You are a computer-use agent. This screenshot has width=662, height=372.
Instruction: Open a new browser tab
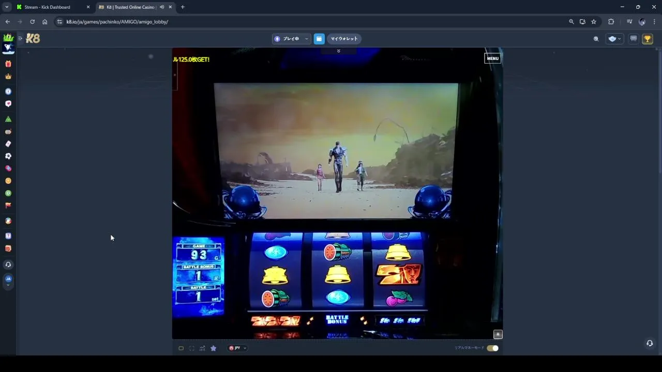coord(183,7)
